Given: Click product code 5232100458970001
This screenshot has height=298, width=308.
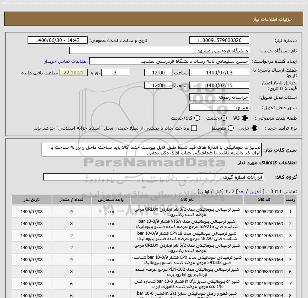Looking at the screenshot, I should [264, 272].
